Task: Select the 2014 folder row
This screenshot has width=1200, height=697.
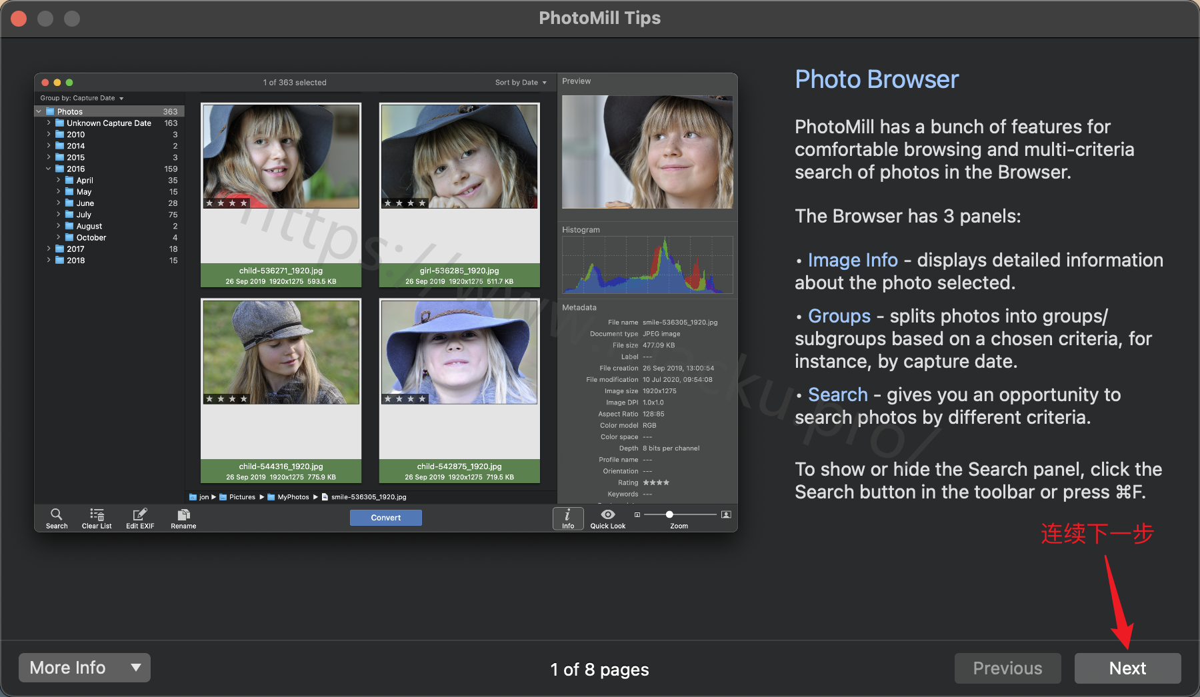Action: pyautogui.click(x=110, y=146)
